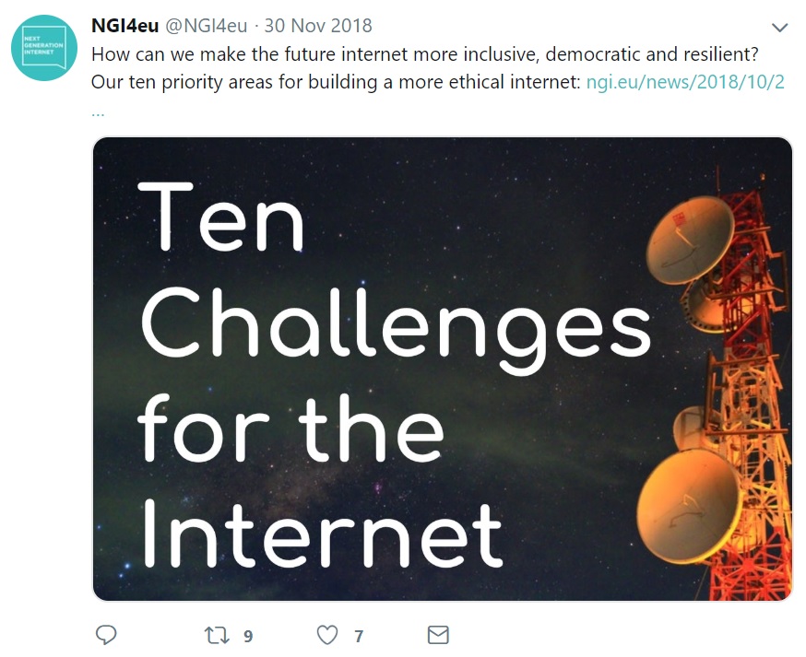Click the NGI4eu profile avatar
Screen dimensions: 806x657
tap(44, 47)
